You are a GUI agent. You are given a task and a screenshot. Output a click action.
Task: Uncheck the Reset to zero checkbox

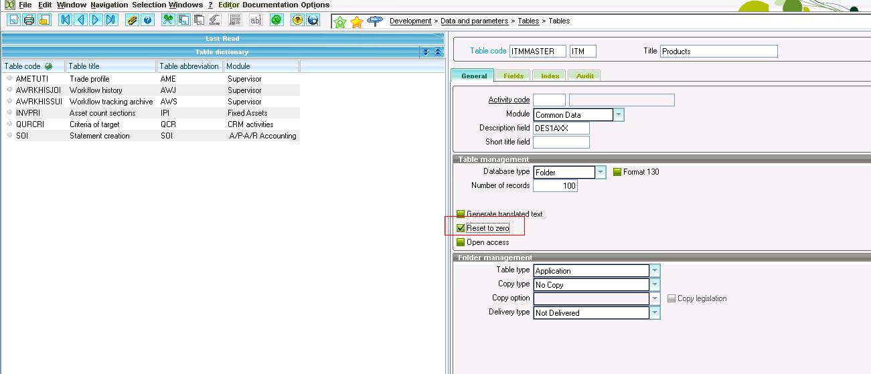point(461,228)
